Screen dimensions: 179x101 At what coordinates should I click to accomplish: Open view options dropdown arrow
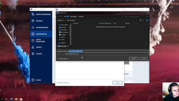(x=143, y=20)
